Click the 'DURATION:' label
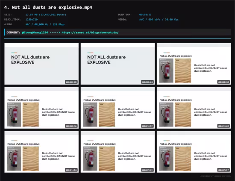Image resolution: width=235 pixels, height=181 pixels. [x=125, y=15]
